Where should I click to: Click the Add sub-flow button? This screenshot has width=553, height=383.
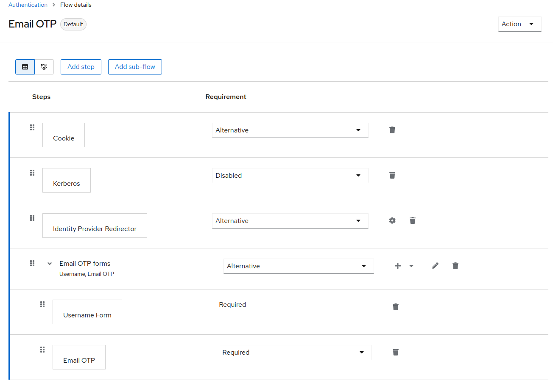[135, 67]
